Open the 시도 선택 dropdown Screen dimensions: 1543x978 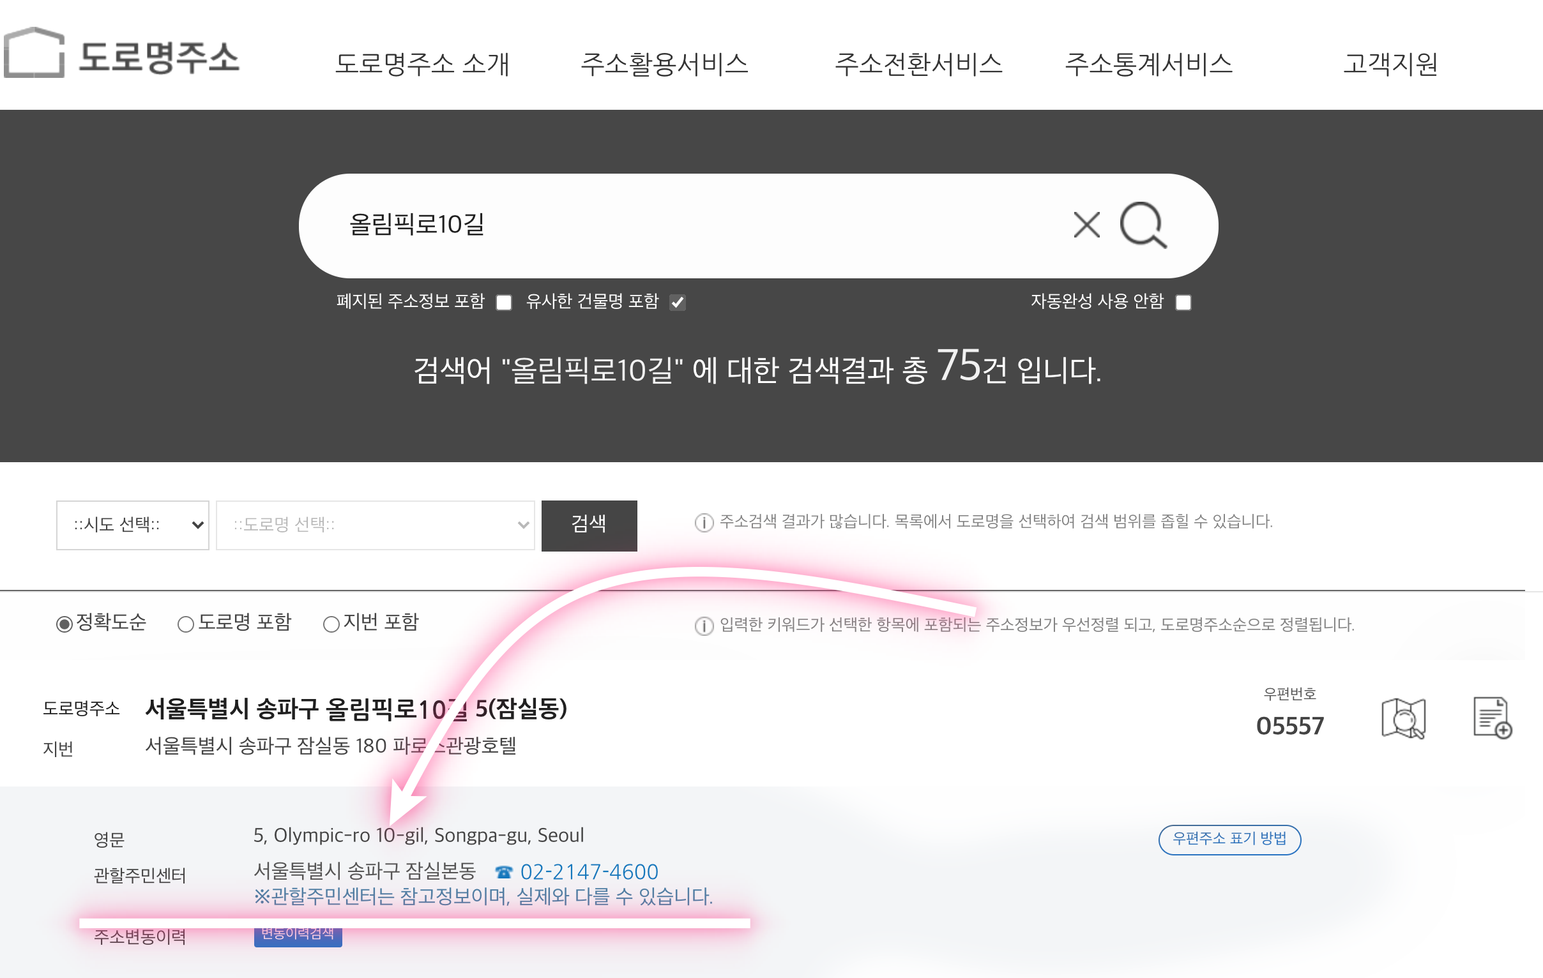(133, 525)
